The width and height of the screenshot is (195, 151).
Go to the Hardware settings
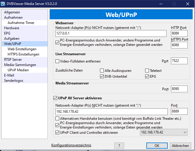[x=25, y=28]
